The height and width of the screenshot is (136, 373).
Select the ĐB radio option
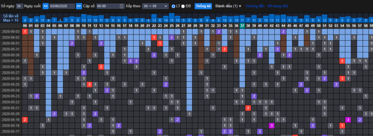pyautogui.click(x=183, y=6)
